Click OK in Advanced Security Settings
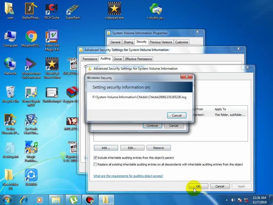The image size is (273, 205). (198, 186)
